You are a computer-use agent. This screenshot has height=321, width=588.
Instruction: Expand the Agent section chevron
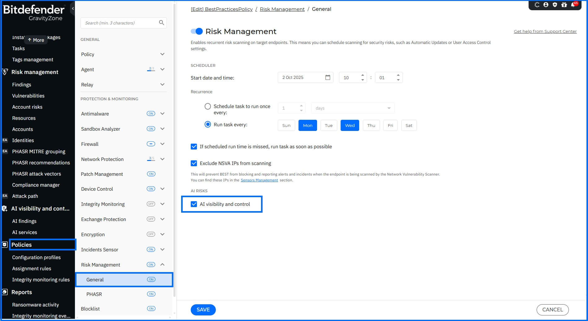pyautogui.click(x=162, y=69)
